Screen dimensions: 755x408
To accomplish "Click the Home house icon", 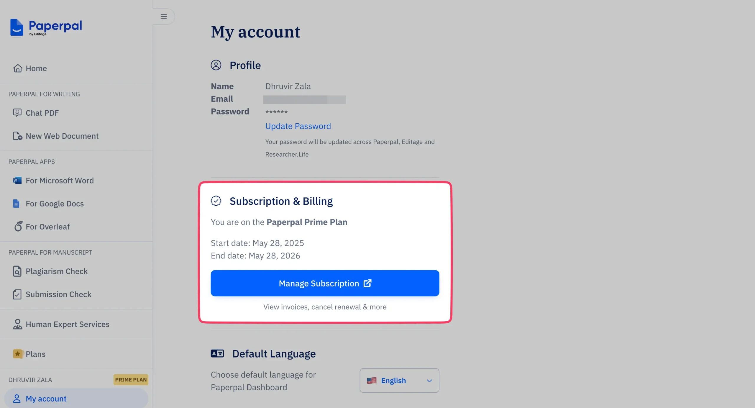I will click(x=18, y=68).
